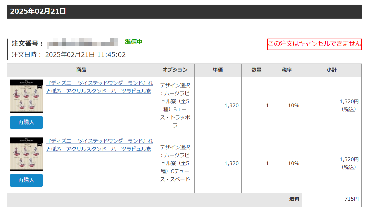
Task: Click the option text ending in Bエース・トラッポラ
Action: 175,105
